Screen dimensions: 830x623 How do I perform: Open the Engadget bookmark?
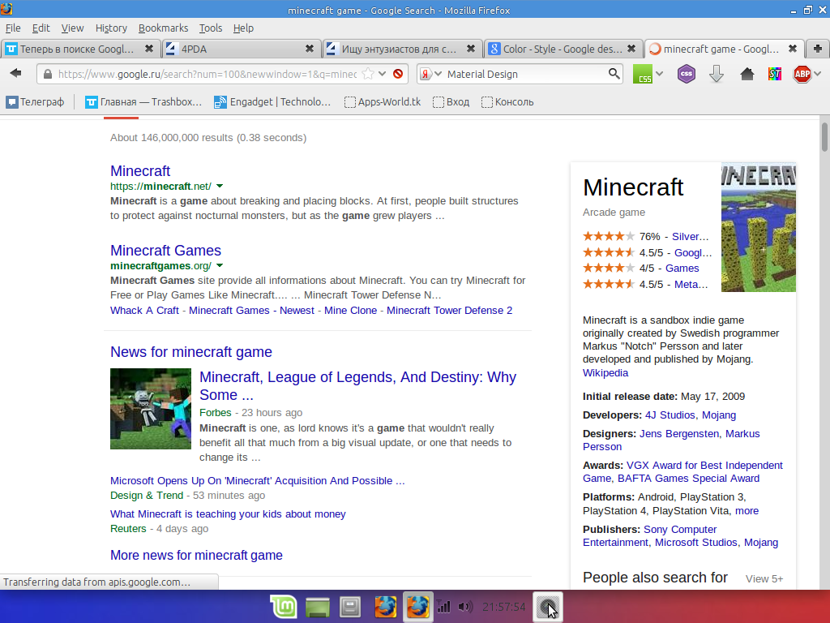point(272,101)
